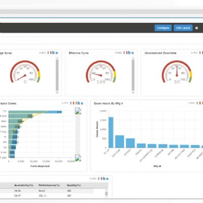Click blue document icon in Scrap gauge header
The width and height of the screenshot is (203, 203).
53,53
